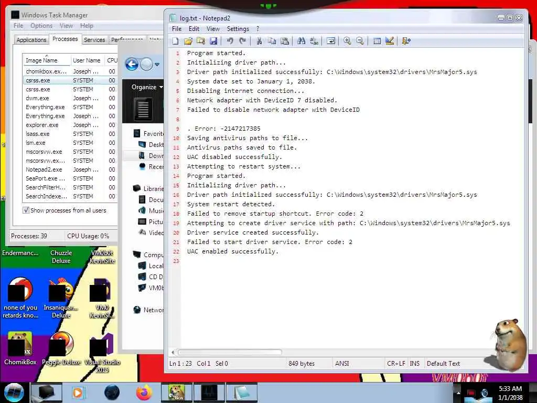The width and height of the screenshot is (537, 403).
Task: Select the explorer.exe process row
Action: click(x=70, y=125)
